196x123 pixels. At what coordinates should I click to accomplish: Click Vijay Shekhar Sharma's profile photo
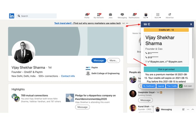tap(23, 52)
